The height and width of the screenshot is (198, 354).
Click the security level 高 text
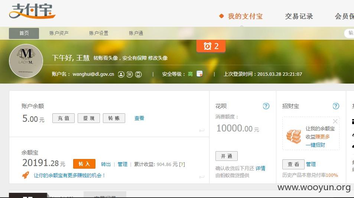click(x=190, y=74)
